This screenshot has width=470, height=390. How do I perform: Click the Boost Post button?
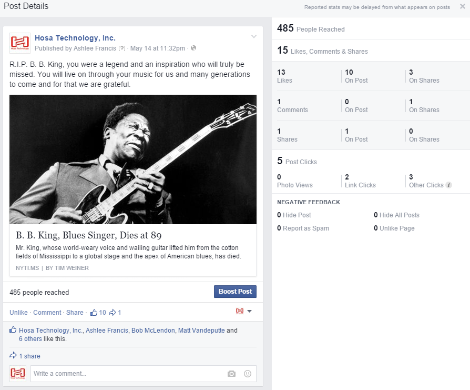tap(235, 292)
